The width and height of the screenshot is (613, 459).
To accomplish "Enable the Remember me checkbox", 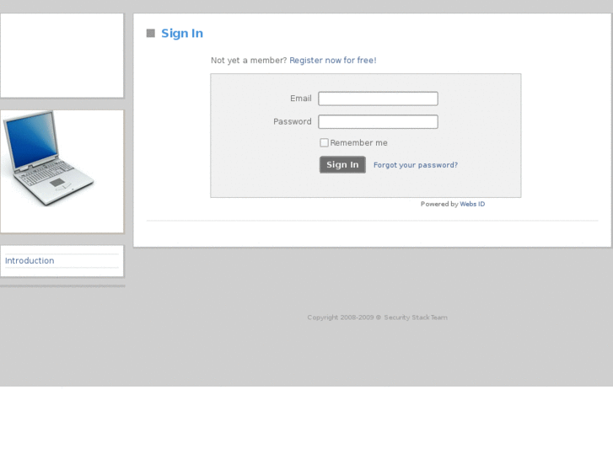I will (324, 142).
